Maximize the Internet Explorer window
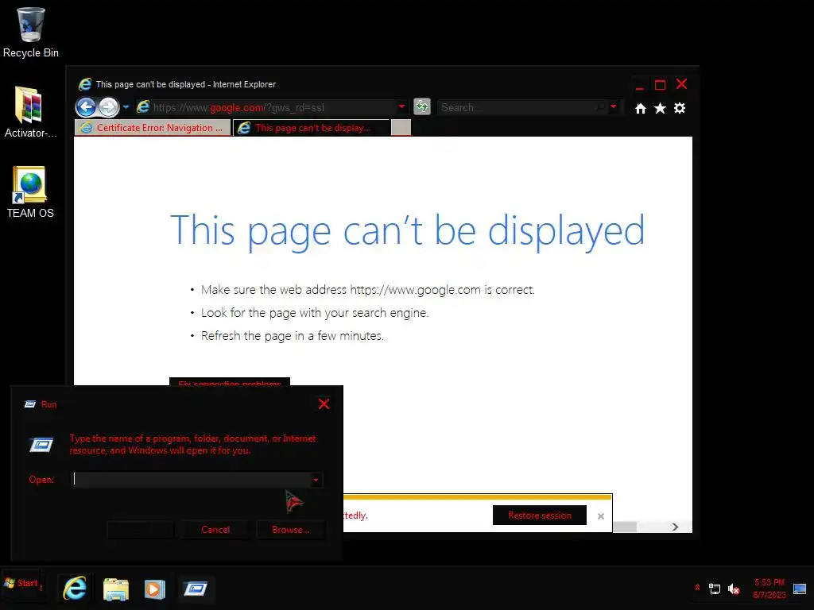 660,84
